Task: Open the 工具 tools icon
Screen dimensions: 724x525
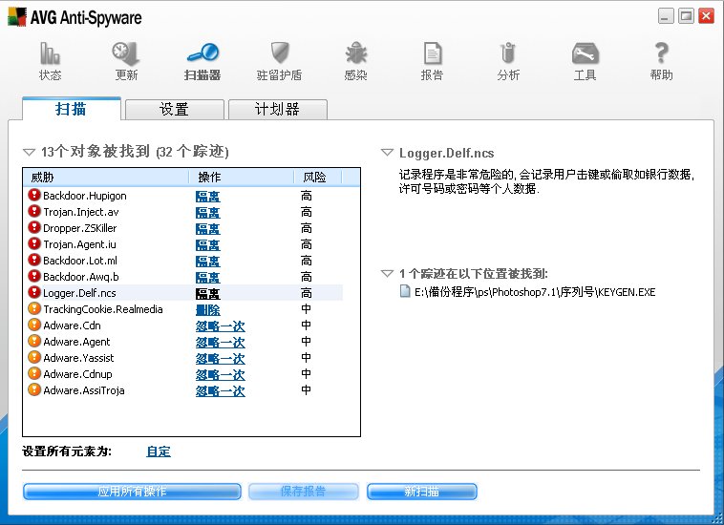Action: (x=585, y=54)
